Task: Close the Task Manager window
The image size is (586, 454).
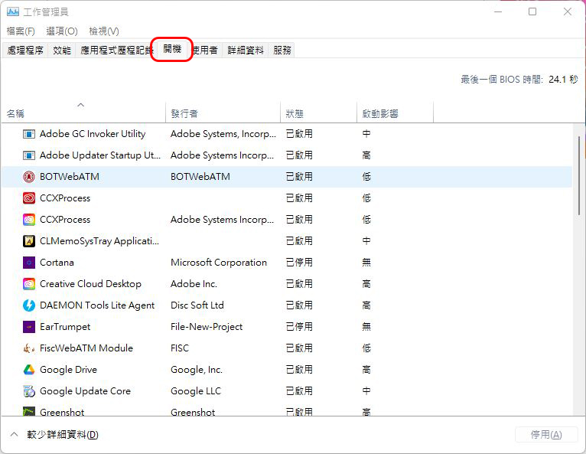Action: pyautogui.click(x=568, y=11)
